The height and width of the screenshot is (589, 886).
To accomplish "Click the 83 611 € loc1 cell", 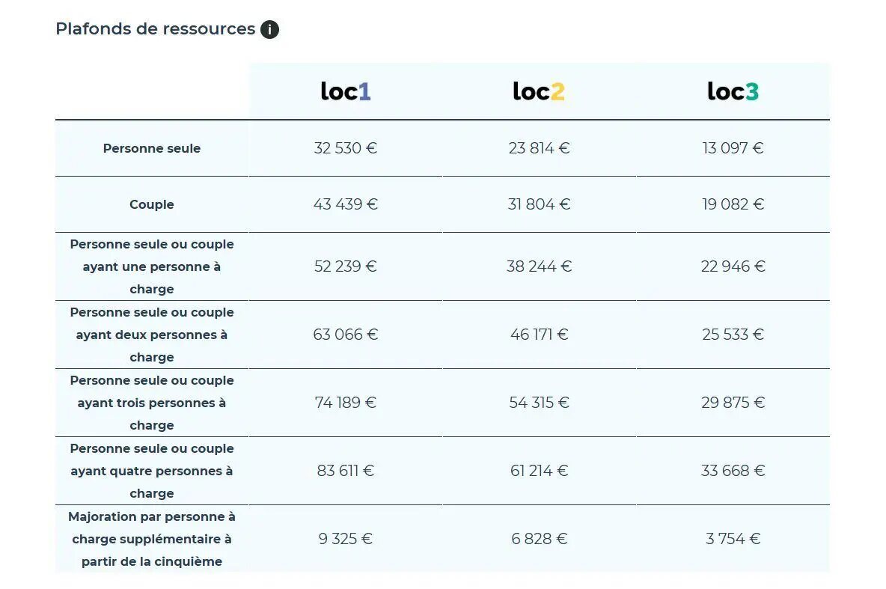I will coord(345,471).
